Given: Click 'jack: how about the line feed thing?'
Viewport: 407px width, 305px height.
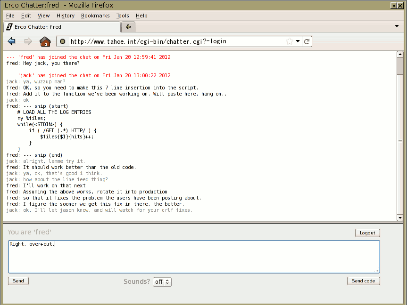Looking at the screenshot, I should point(57,179).
